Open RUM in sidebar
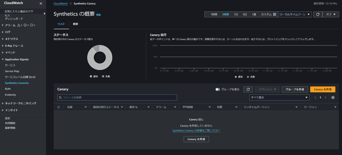Image resolution: width=342 pixels, height=155 pixels. point(8,89)
